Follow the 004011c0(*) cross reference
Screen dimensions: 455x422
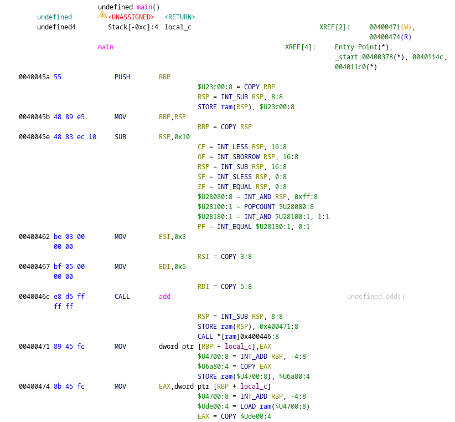tap(356, 67)
